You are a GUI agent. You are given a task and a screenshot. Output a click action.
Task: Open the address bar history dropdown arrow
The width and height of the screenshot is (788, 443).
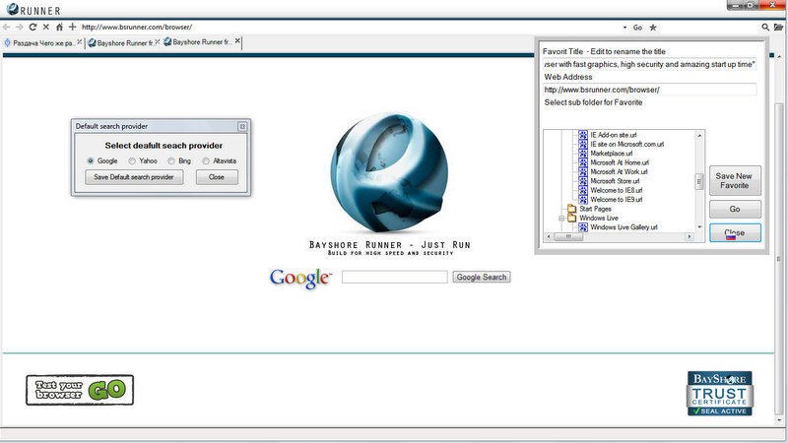tap(624, 28)
